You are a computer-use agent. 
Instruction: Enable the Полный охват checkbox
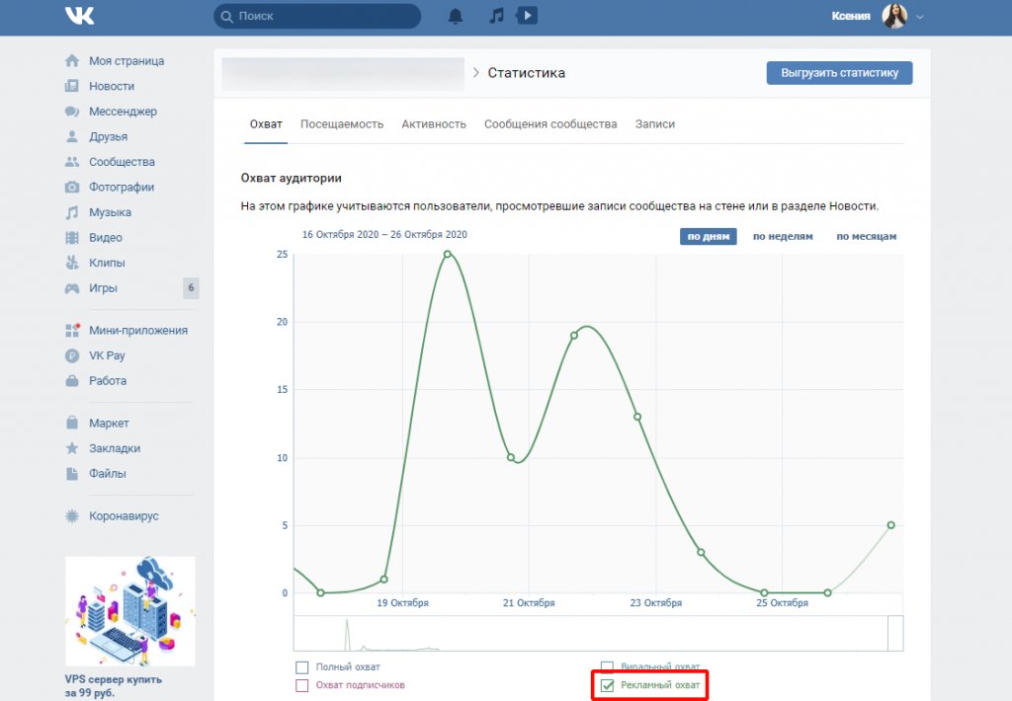click(x=302, y=667)
